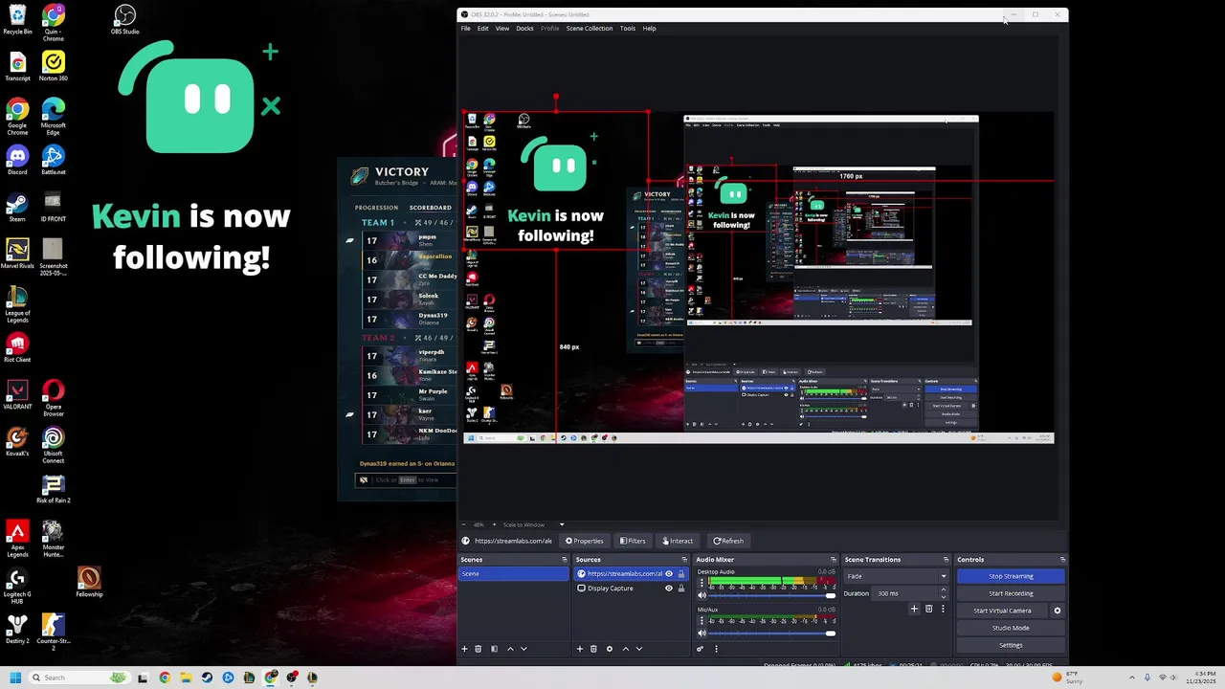Open OBS Settings from Controls
The height and width of the screenshot is (689, 1225).
click(1011, 645)
